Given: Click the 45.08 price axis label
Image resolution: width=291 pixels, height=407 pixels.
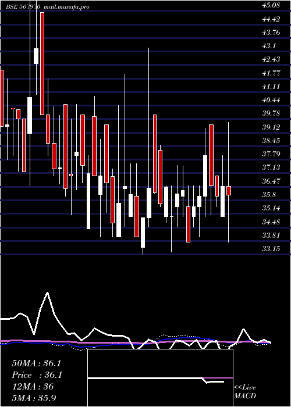Looking at the screenshot, I should point(271,5).
